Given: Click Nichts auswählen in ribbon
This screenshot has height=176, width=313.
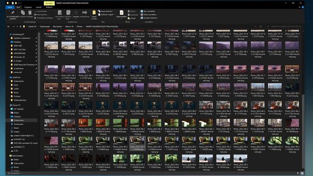Looking at the screenshot, I should click(x=148, y=15).
